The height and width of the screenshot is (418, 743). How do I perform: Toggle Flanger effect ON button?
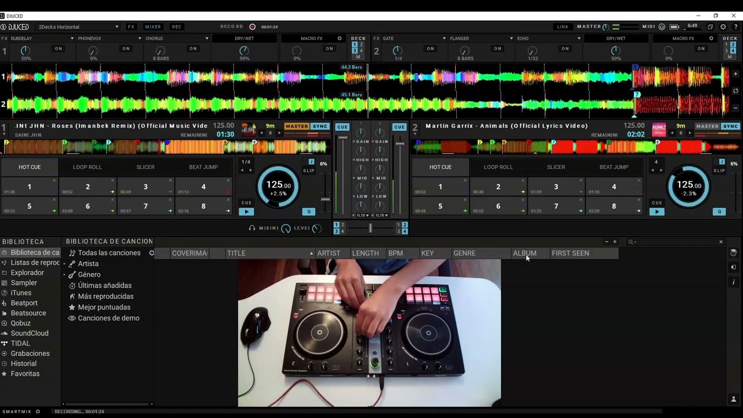[x=497, y=49]
